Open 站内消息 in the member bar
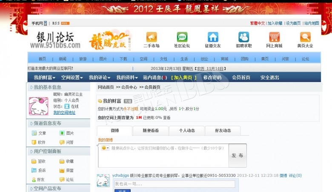 coord(155,77)
